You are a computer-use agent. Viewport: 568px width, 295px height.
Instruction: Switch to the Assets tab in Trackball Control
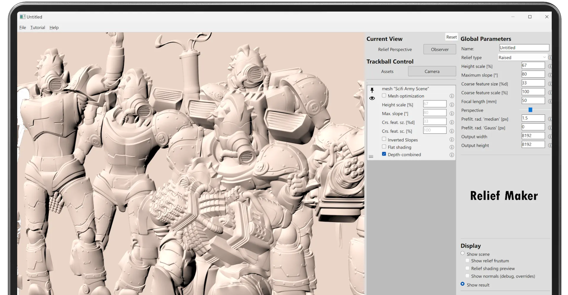387,71
